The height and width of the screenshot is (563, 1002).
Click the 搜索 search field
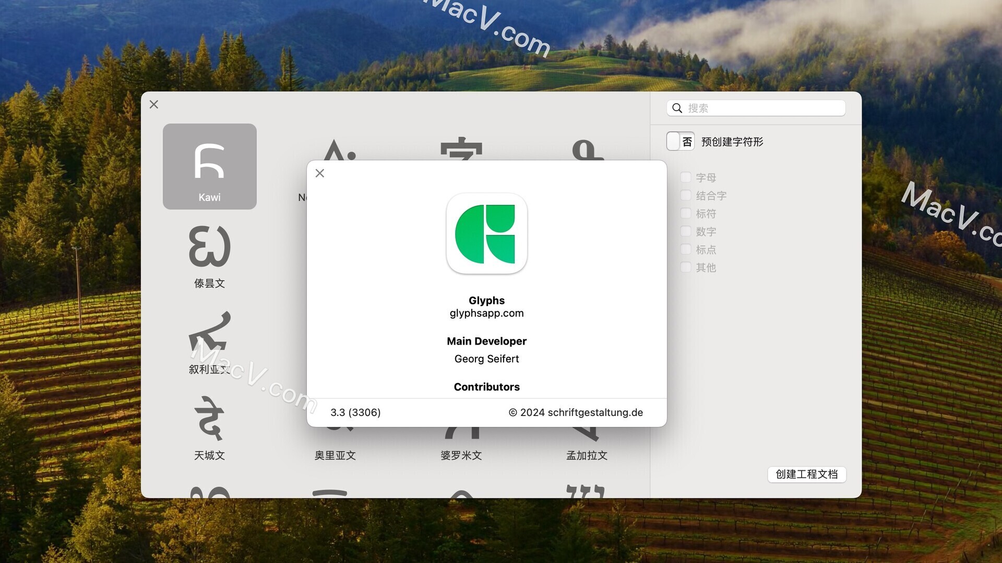756,108
